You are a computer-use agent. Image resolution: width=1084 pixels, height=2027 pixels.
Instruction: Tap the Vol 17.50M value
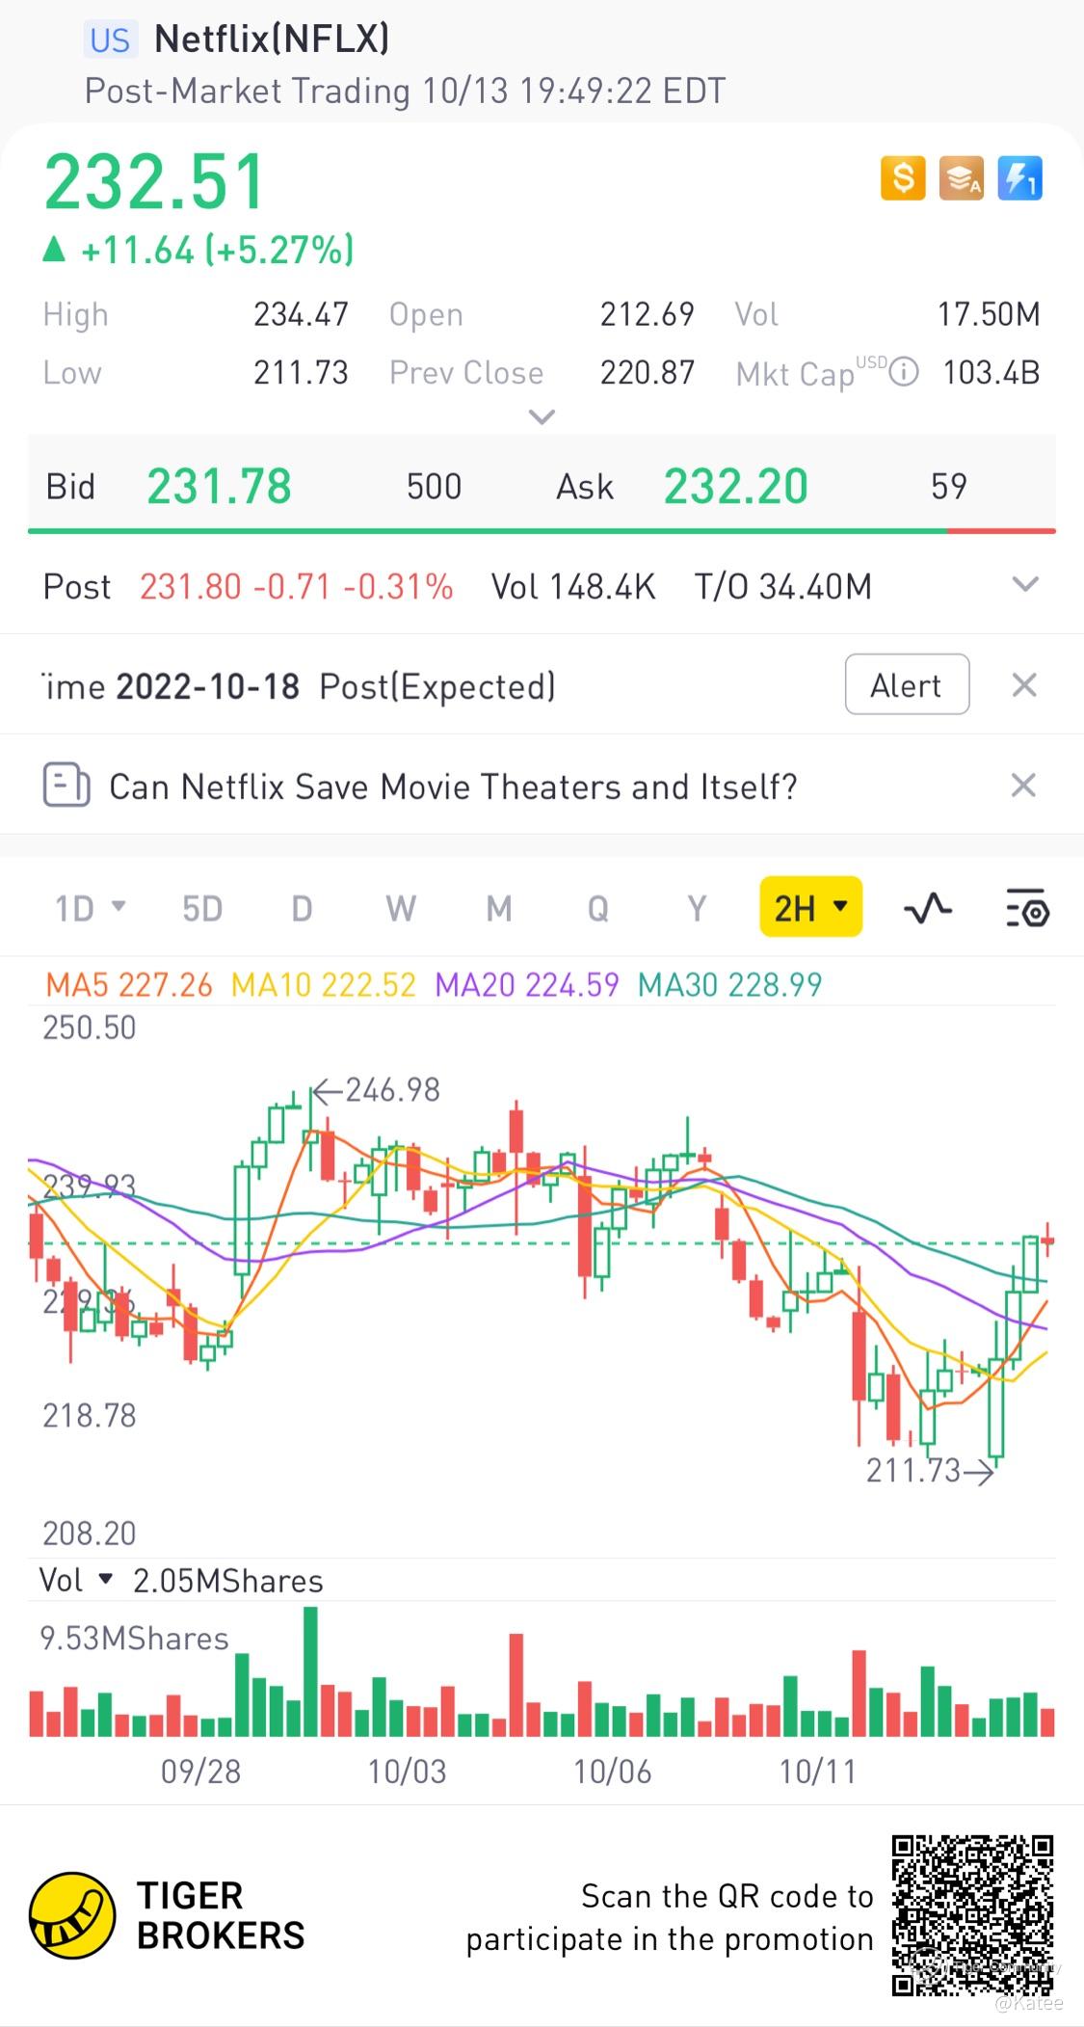click(989, 314)
